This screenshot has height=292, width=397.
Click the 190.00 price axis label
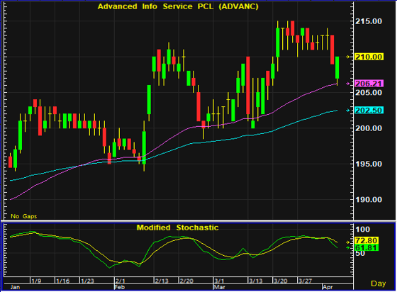[369, 200]
